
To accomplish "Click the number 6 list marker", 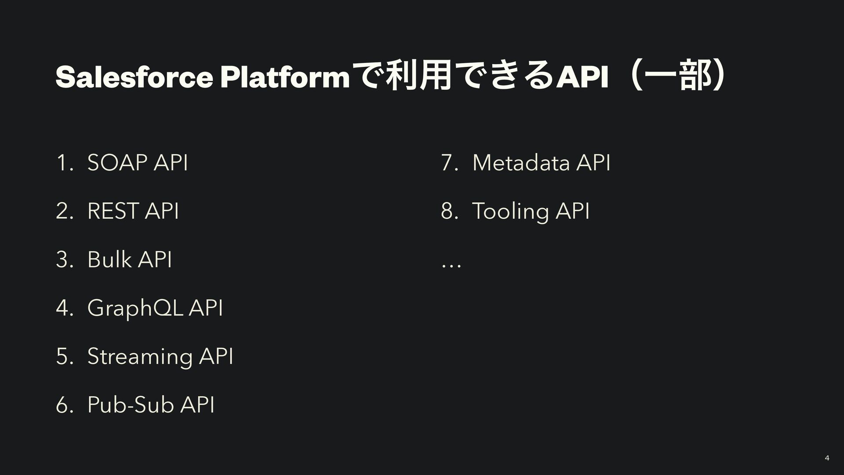I will coord(64,405).
